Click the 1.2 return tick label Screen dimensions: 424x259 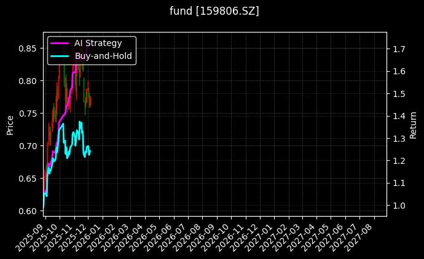coord(399,161)
